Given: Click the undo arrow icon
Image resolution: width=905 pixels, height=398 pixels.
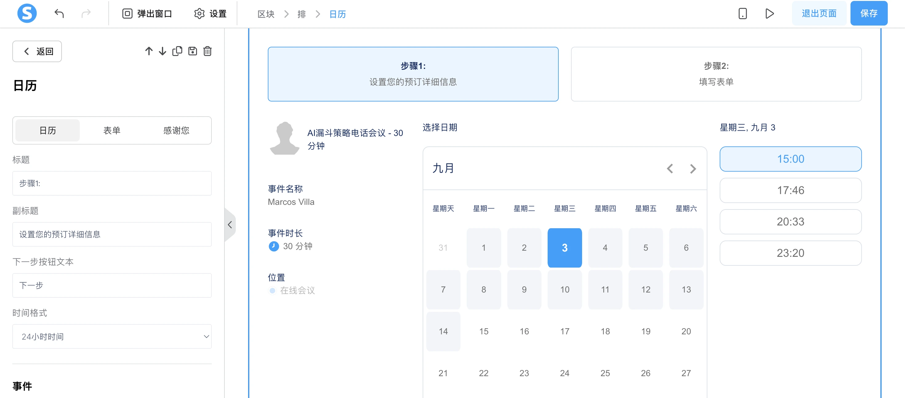Looking at the screenshot, I should pos(59,13).
